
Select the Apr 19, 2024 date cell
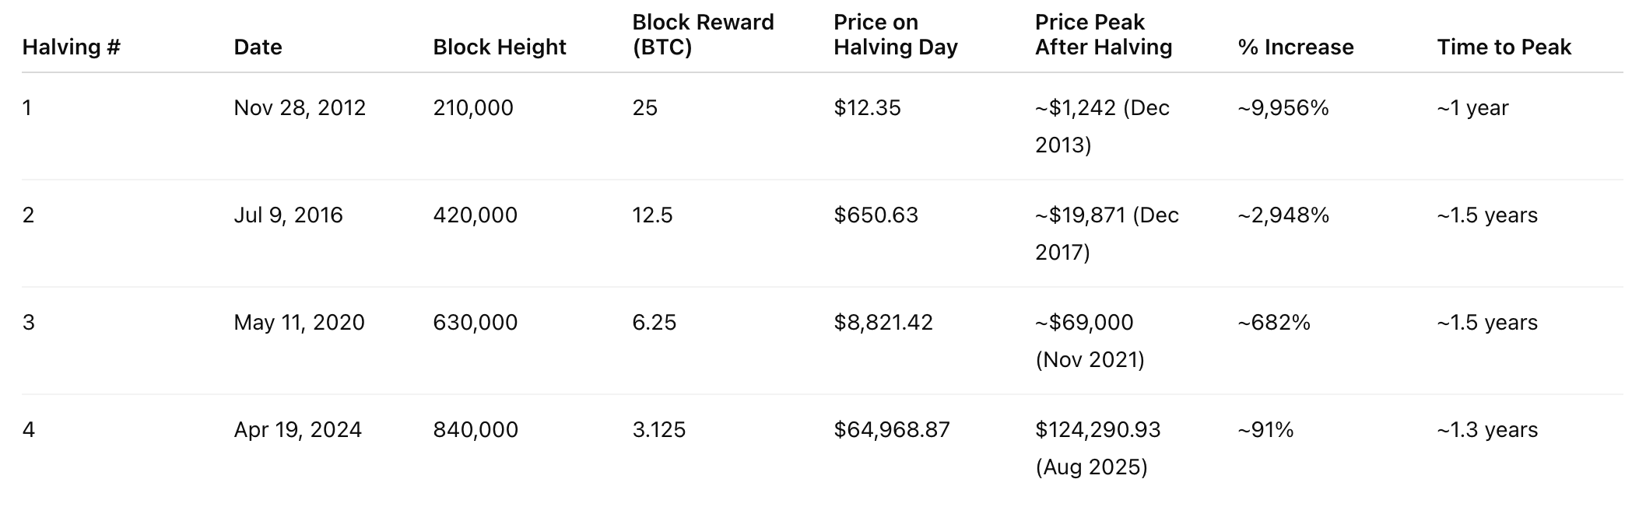297,429
